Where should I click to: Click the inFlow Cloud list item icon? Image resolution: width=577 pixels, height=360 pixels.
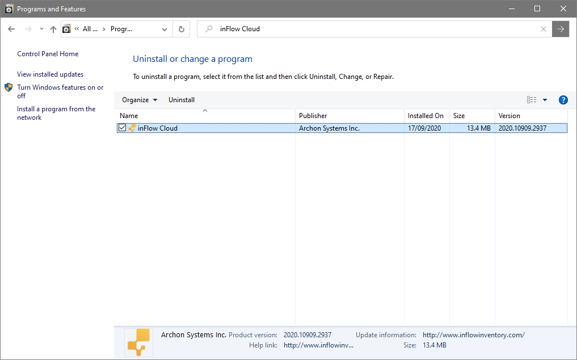(x=132, y=128)
